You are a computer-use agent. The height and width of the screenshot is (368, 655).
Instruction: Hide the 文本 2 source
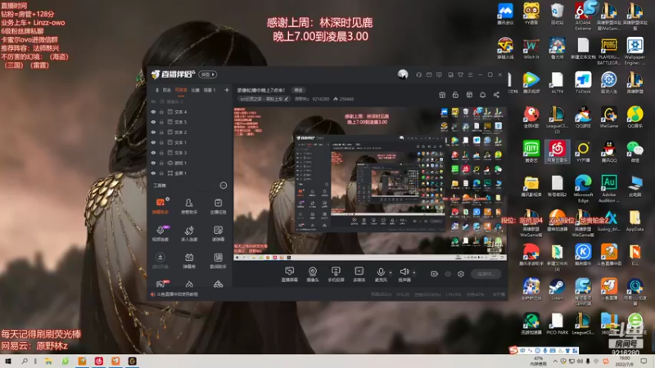(x=153, y=132)
